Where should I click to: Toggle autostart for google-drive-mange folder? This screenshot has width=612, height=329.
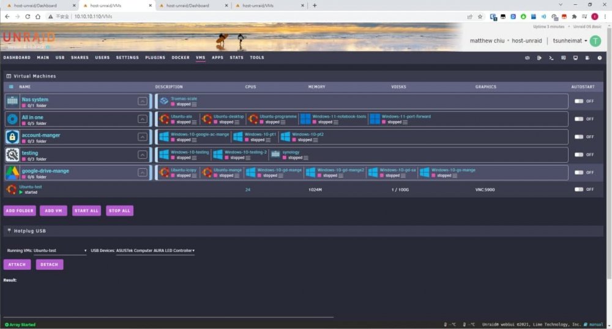[579, 172]
